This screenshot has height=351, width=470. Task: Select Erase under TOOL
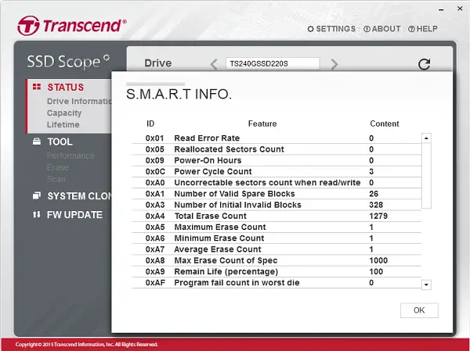[57, 167]
